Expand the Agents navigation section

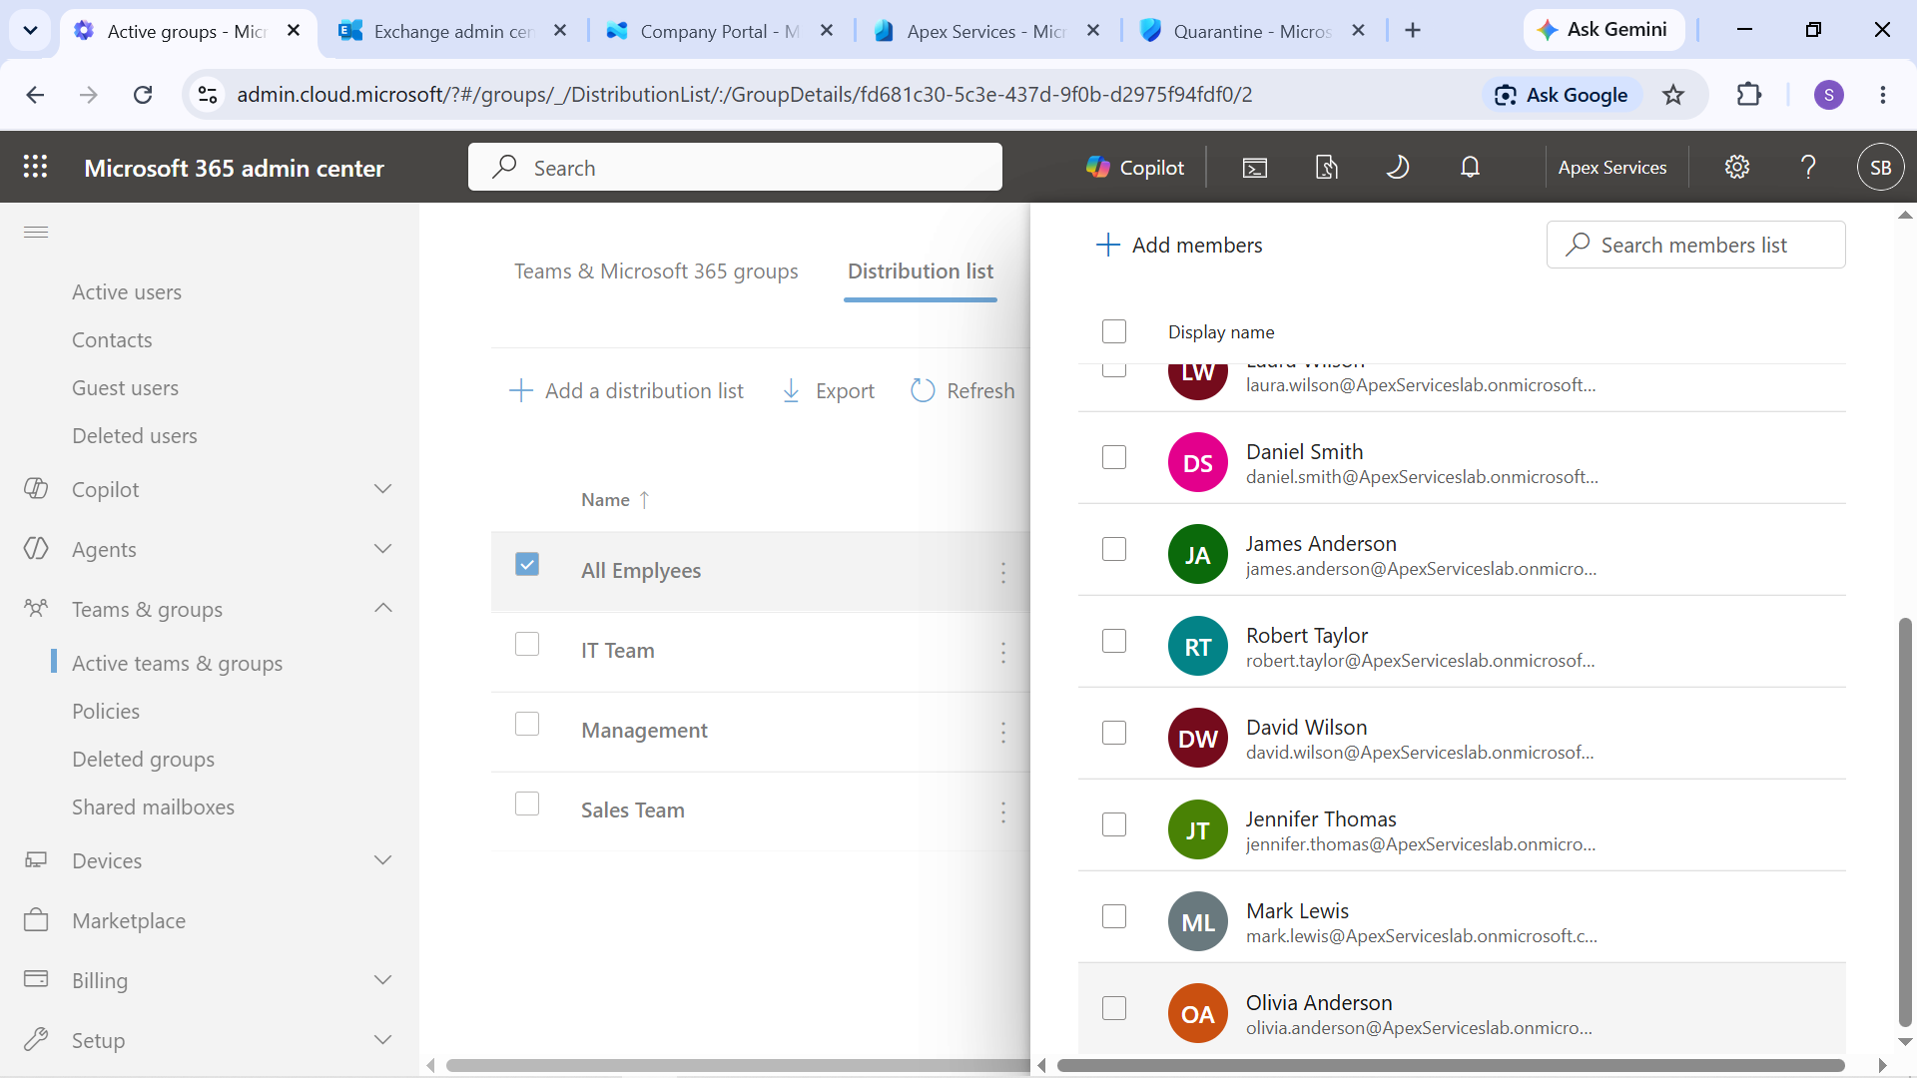coord(382,549)
